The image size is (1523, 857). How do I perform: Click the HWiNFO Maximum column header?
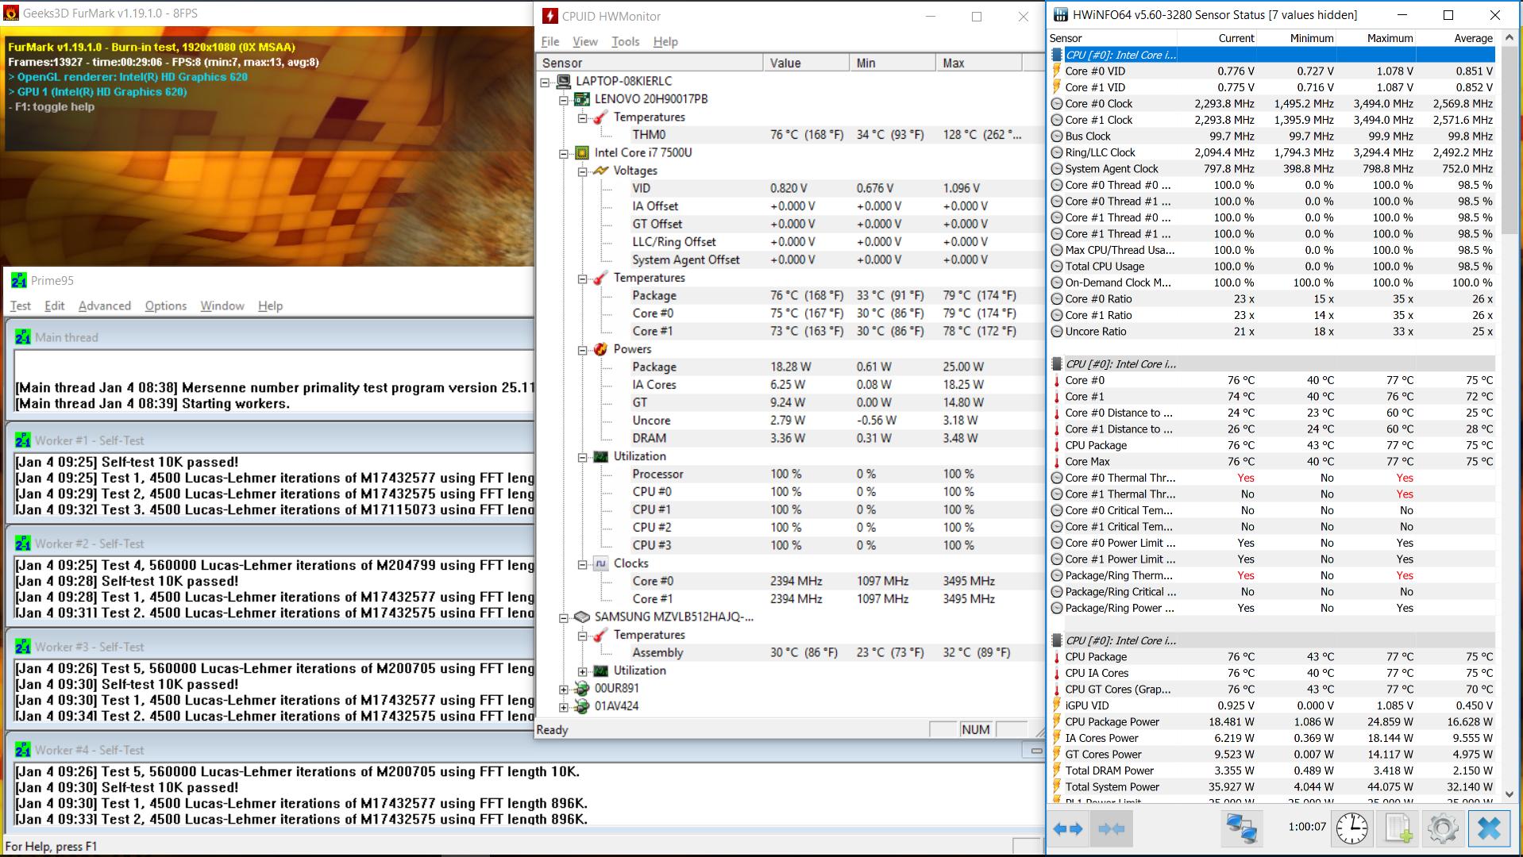[1376, 38]
